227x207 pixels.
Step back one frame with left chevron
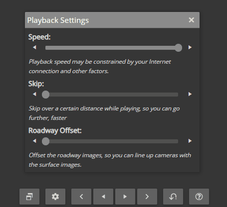click(81, 197)
